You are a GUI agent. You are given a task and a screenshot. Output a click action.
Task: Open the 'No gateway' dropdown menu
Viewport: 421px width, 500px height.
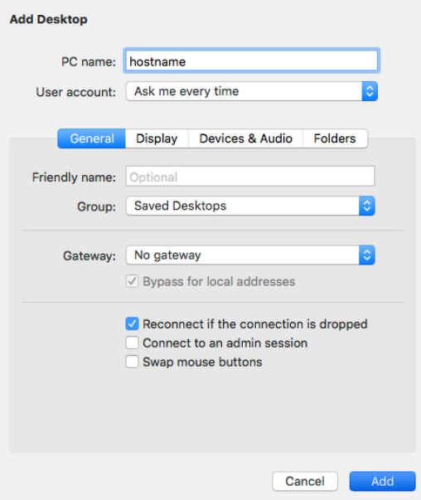point(250,255)
